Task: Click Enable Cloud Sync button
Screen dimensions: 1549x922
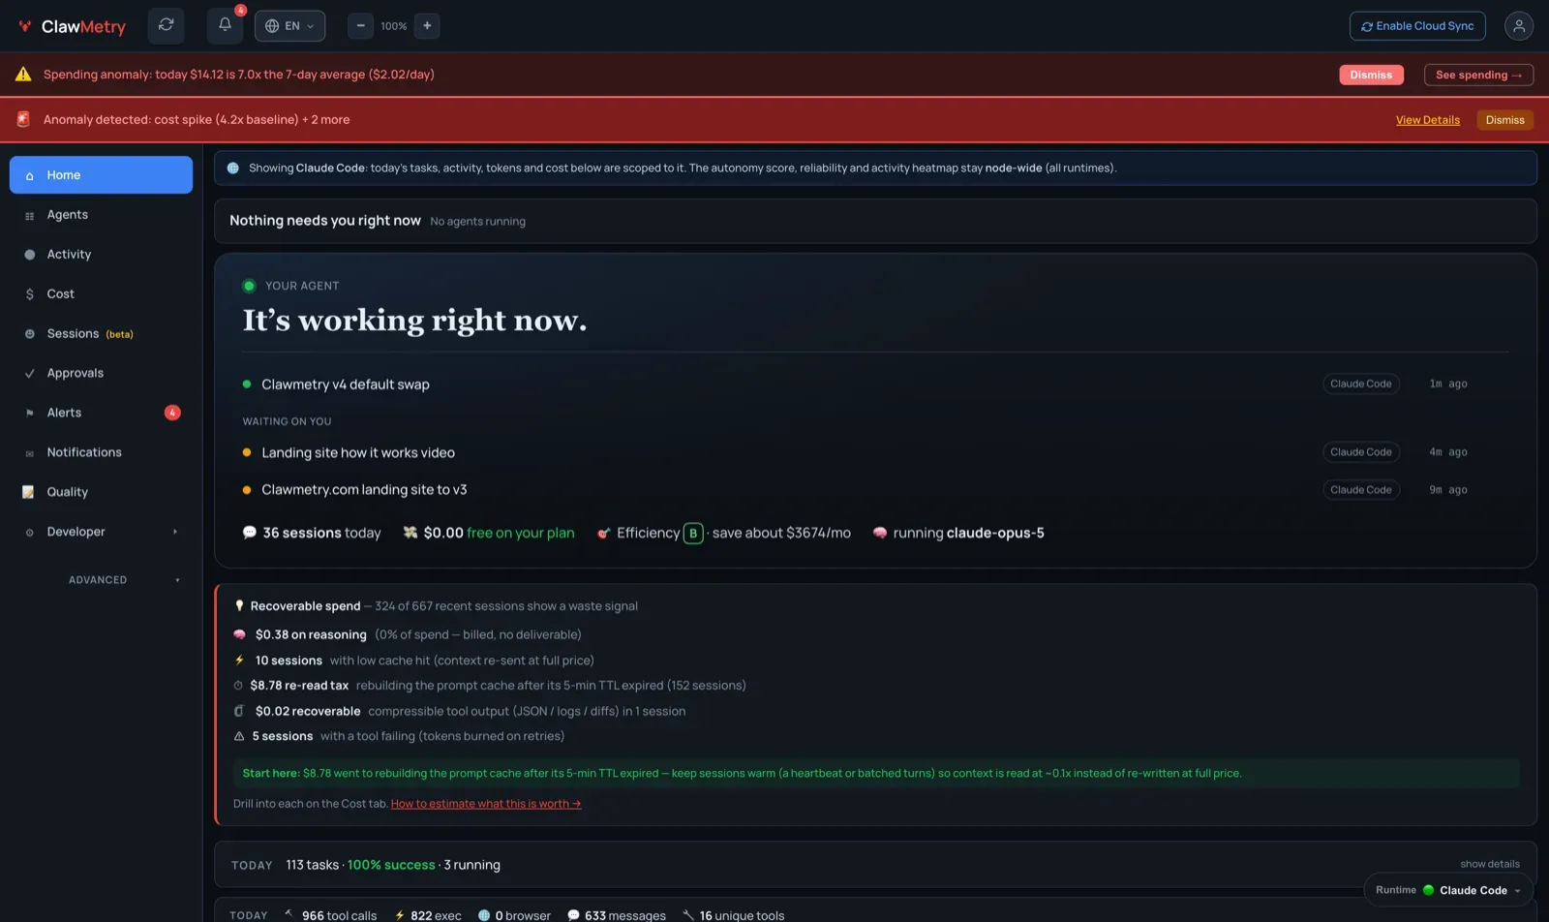Action: point(1417,26)
